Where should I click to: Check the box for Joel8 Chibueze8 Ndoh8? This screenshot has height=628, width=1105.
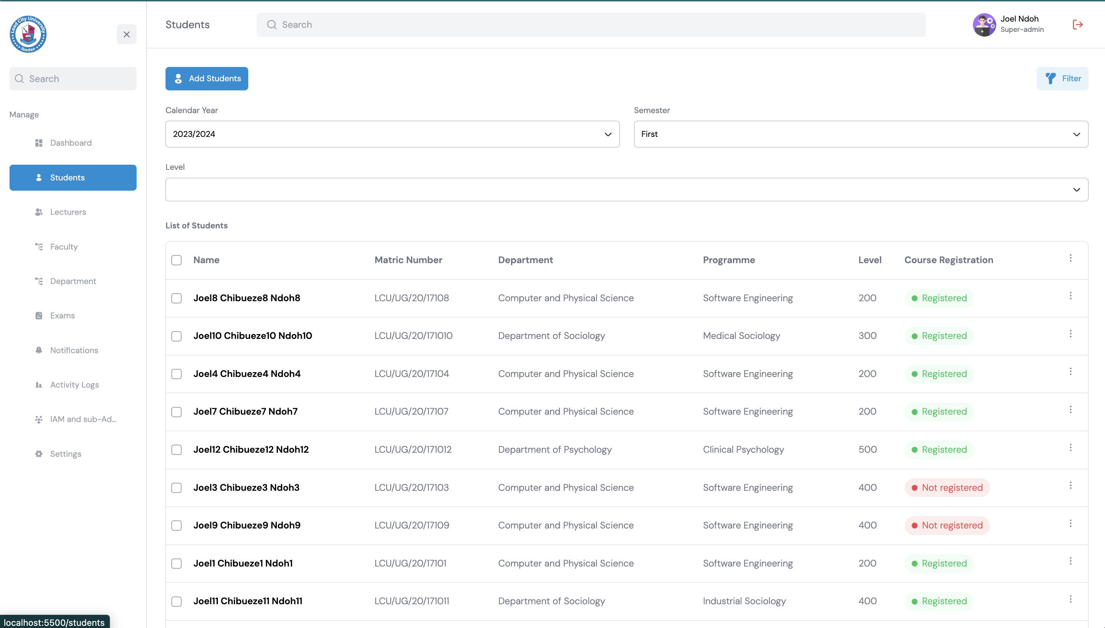(176, 298)
